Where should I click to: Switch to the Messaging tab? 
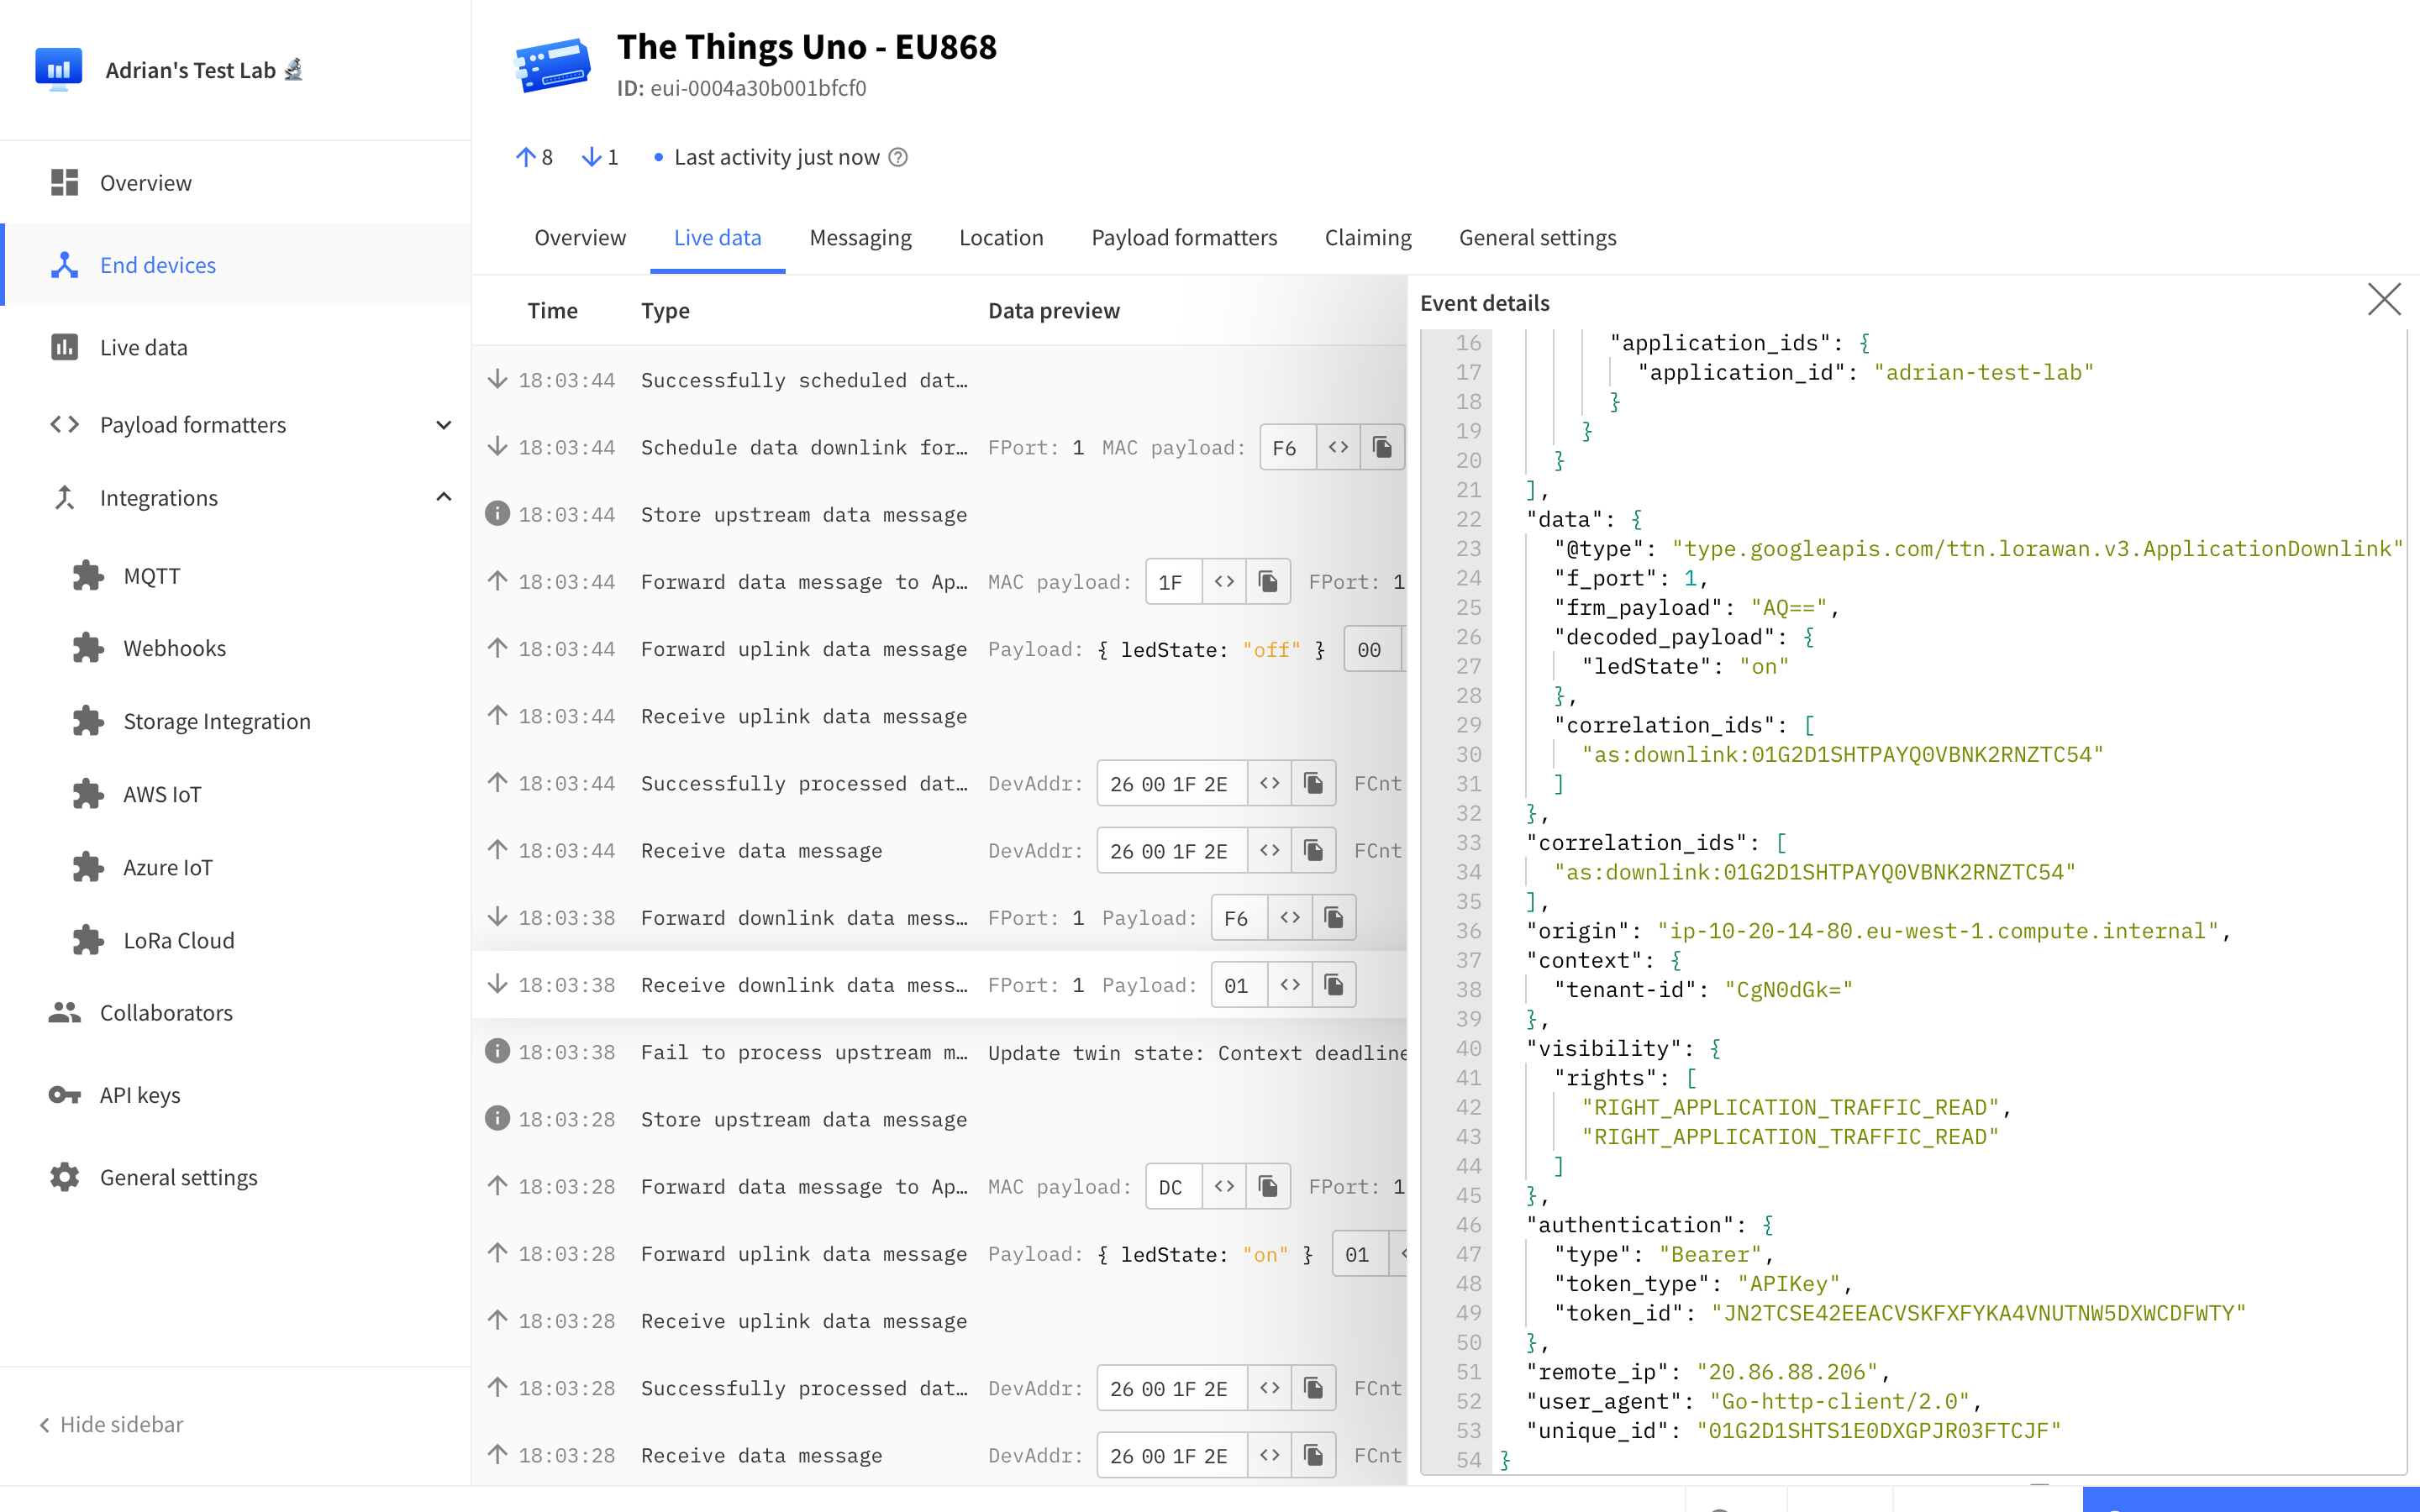[x=860, y=237]
